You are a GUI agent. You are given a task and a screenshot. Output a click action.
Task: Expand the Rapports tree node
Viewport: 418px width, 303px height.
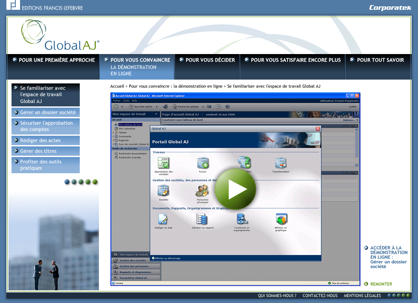point(113,140)
